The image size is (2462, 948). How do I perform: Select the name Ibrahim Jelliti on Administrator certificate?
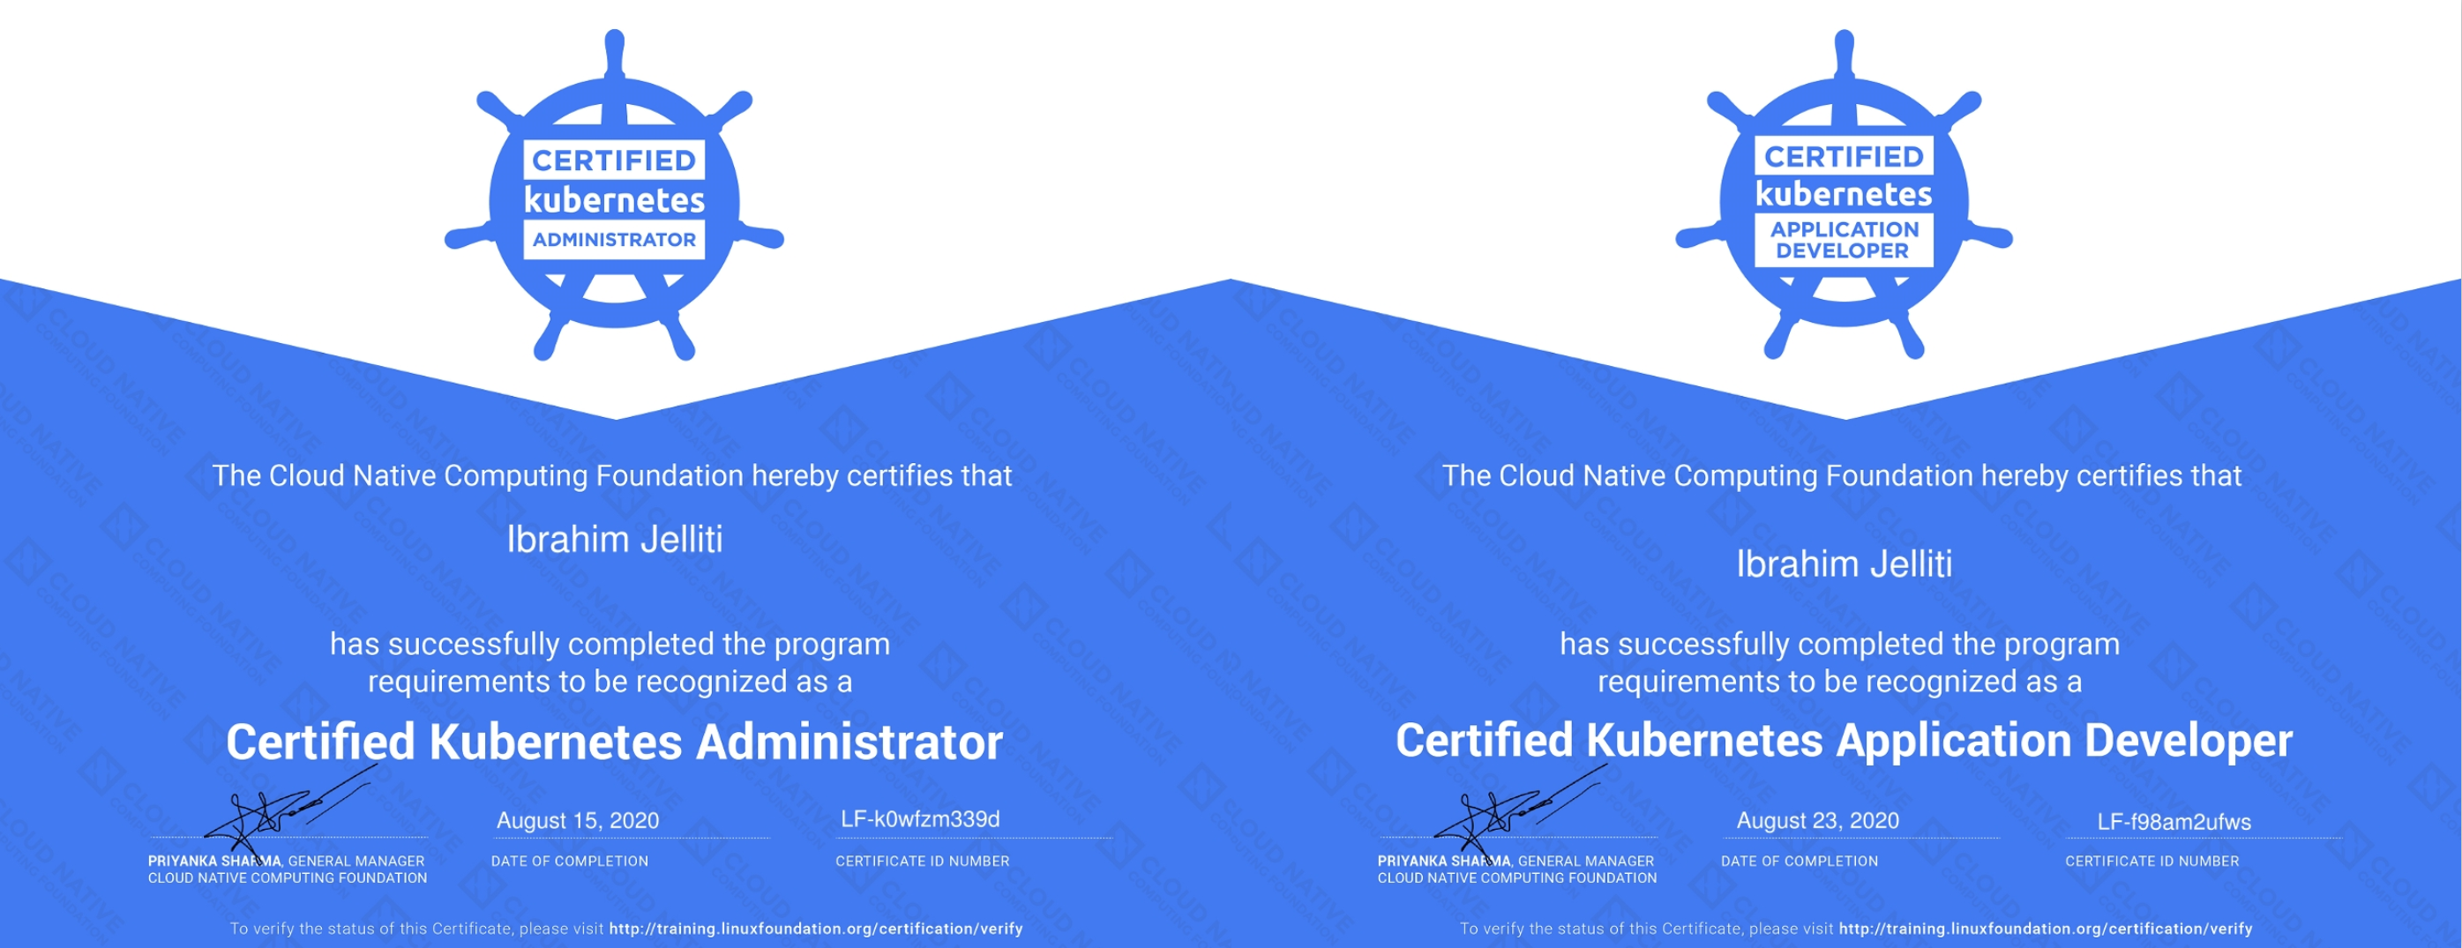coord(615,540)
